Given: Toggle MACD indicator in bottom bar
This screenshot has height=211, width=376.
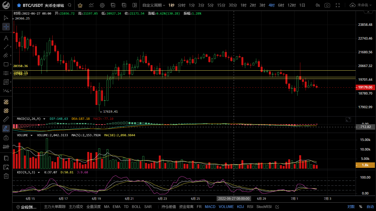Looking at the screenshot, I should click(210, 207).
